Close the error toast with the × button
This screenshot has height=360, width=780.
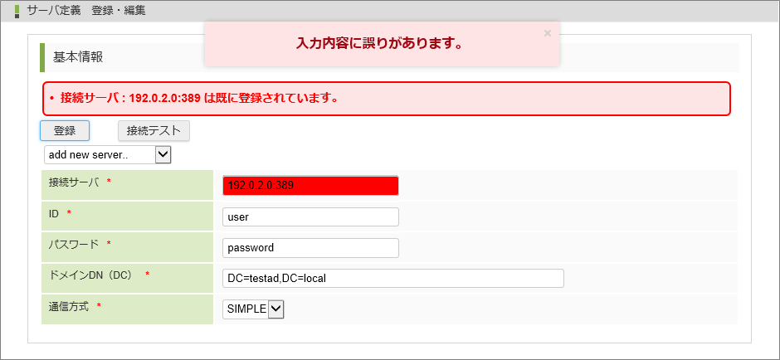point(547,33)
